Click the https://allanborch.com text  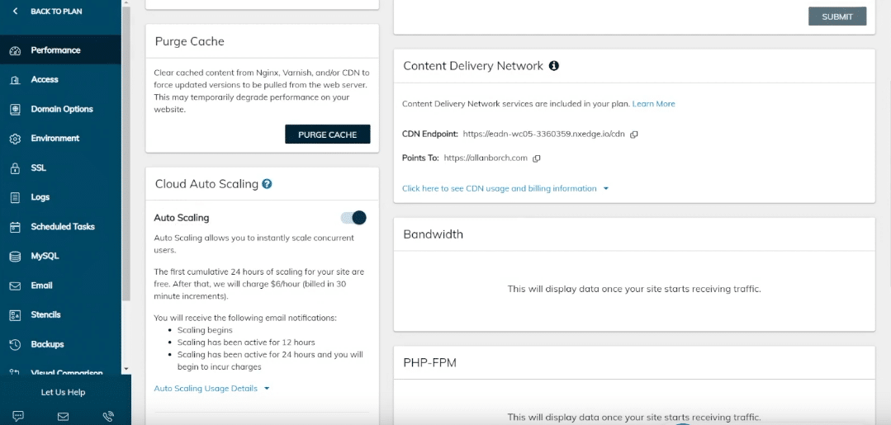point(486,158)
